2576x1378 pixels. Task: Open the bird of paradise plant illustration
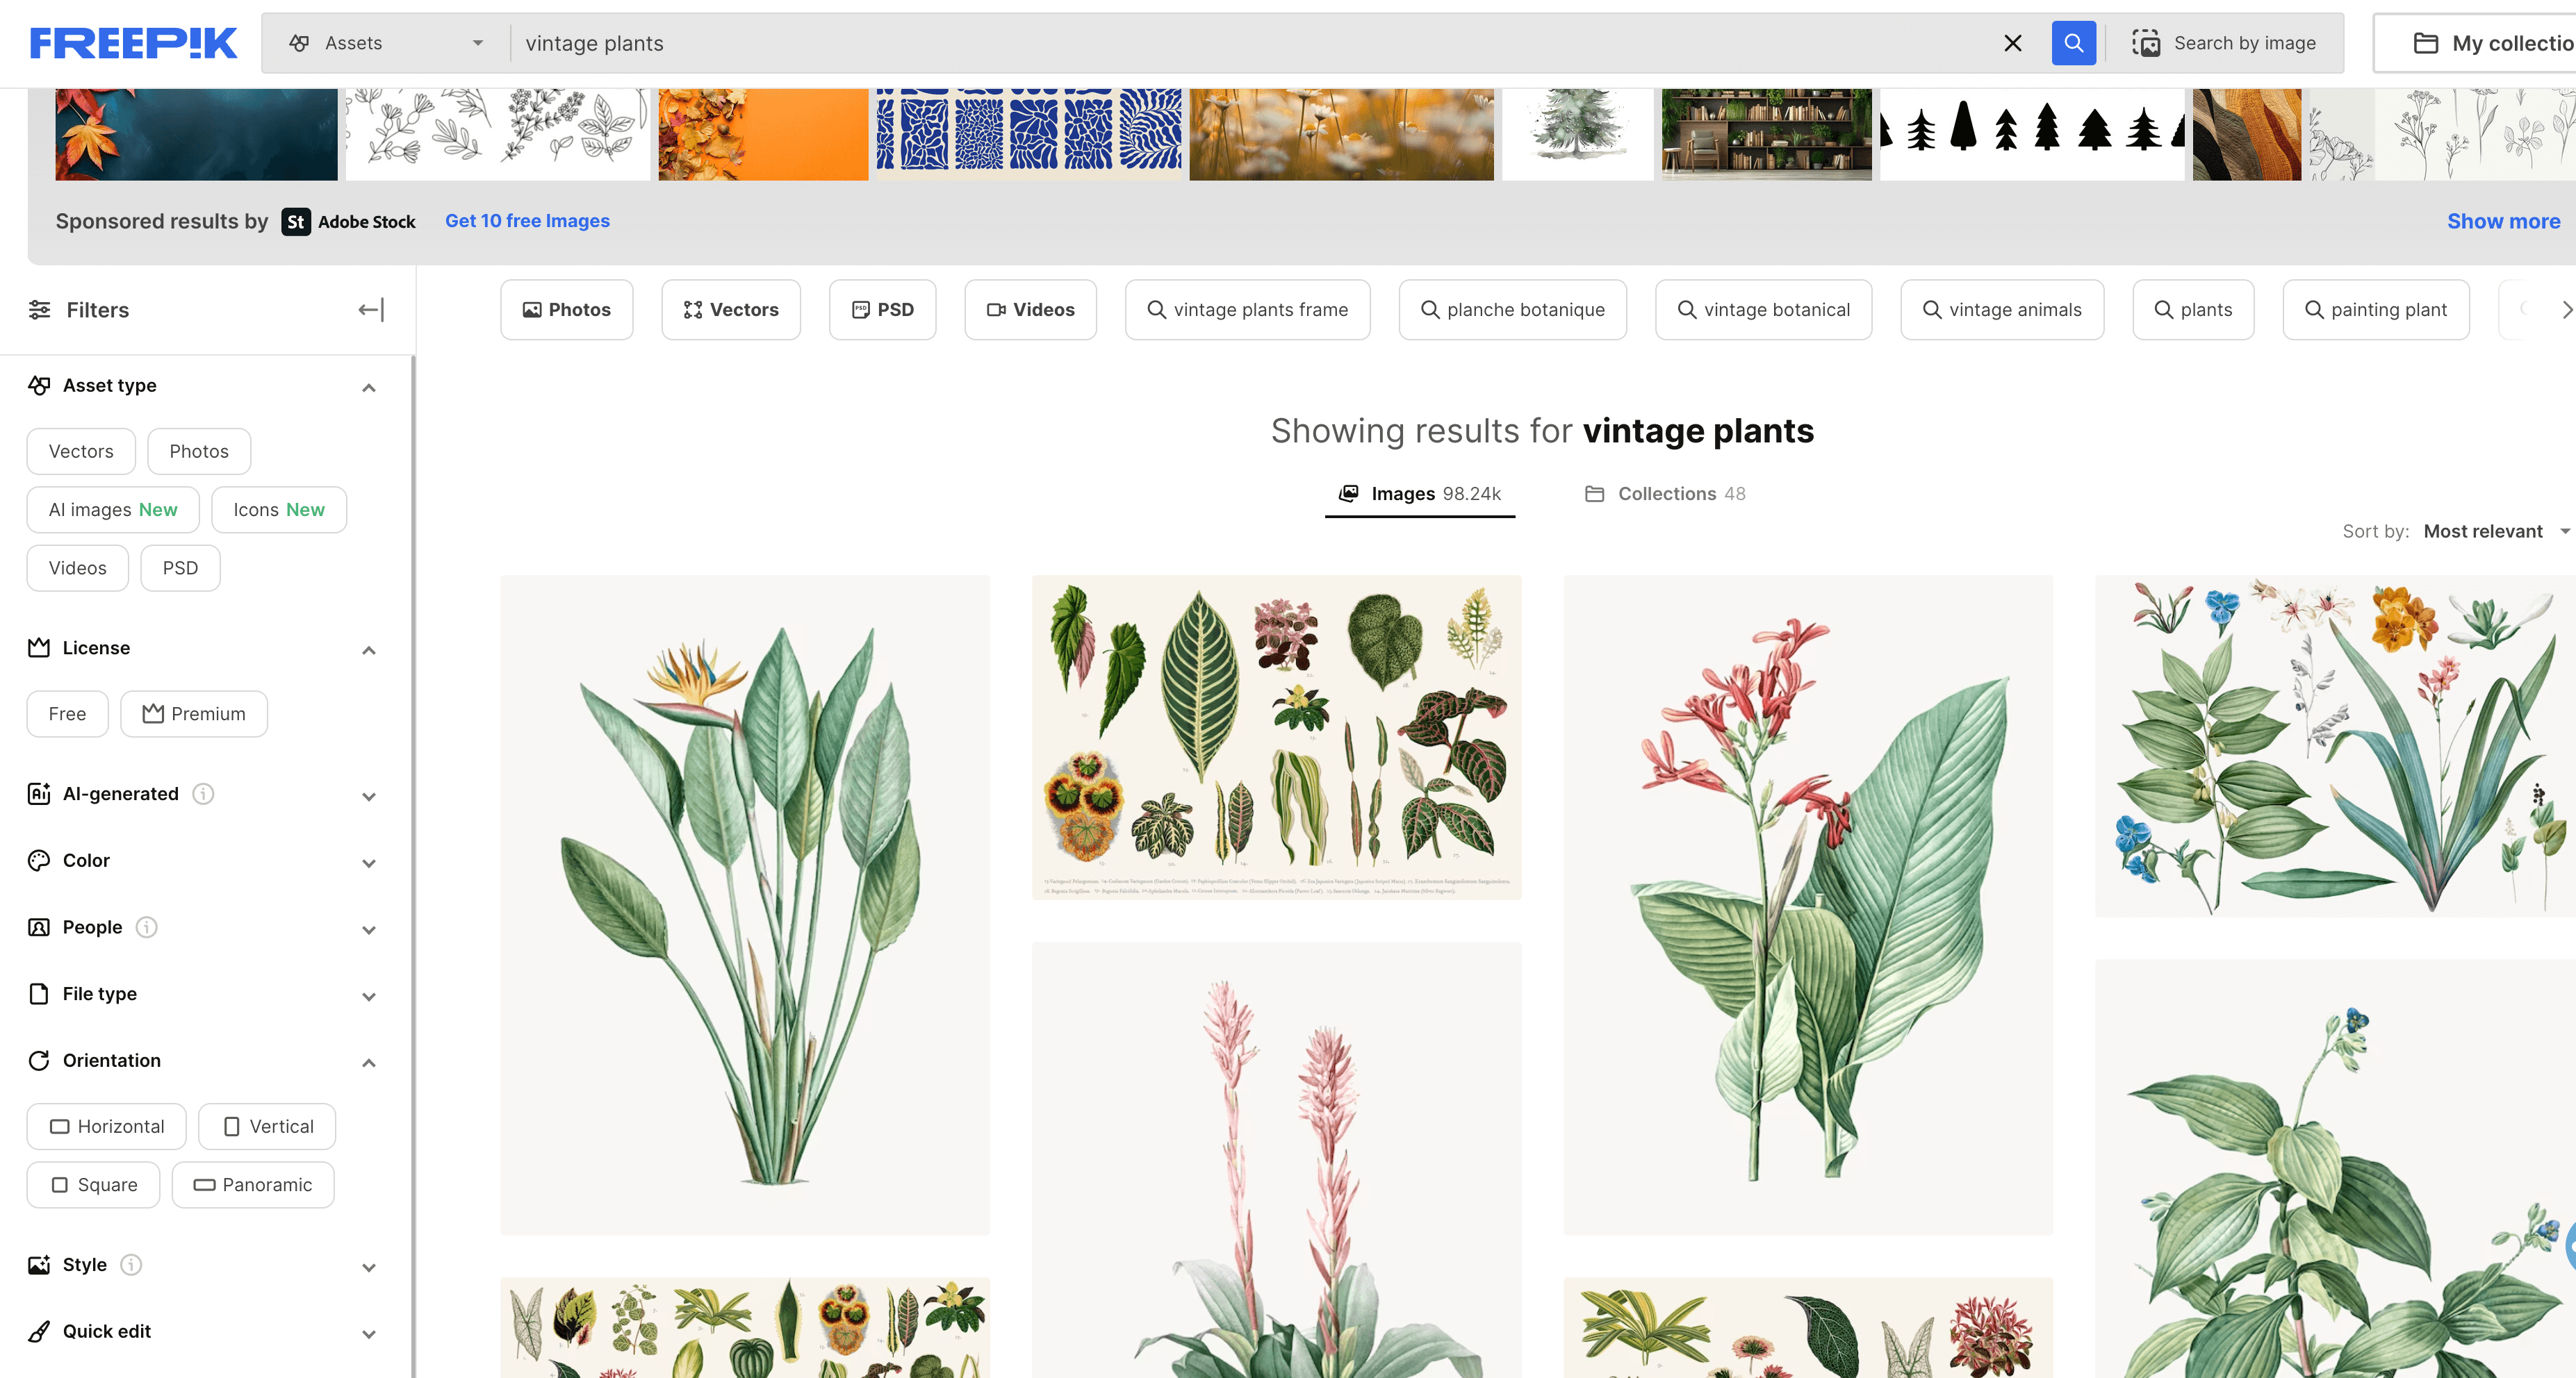point(745,904)
